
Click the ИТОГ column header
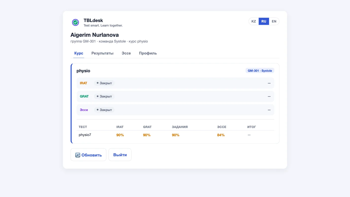point(252,127)
